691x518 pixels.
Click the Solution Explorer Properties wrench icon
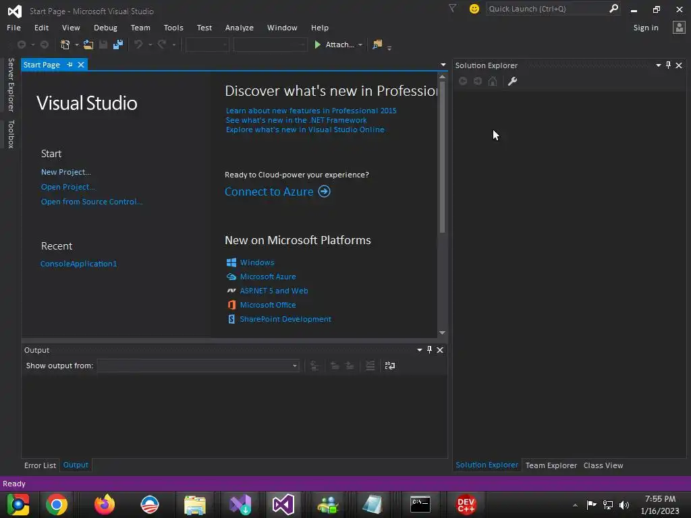coord(512,81)
